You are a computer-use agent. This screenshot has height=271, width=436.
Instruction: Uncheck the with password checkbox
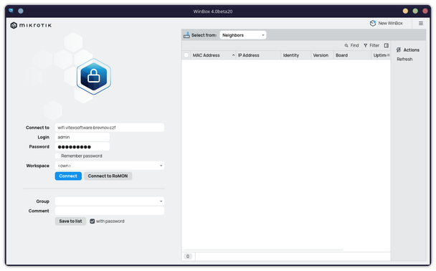(x=92, y=222)
